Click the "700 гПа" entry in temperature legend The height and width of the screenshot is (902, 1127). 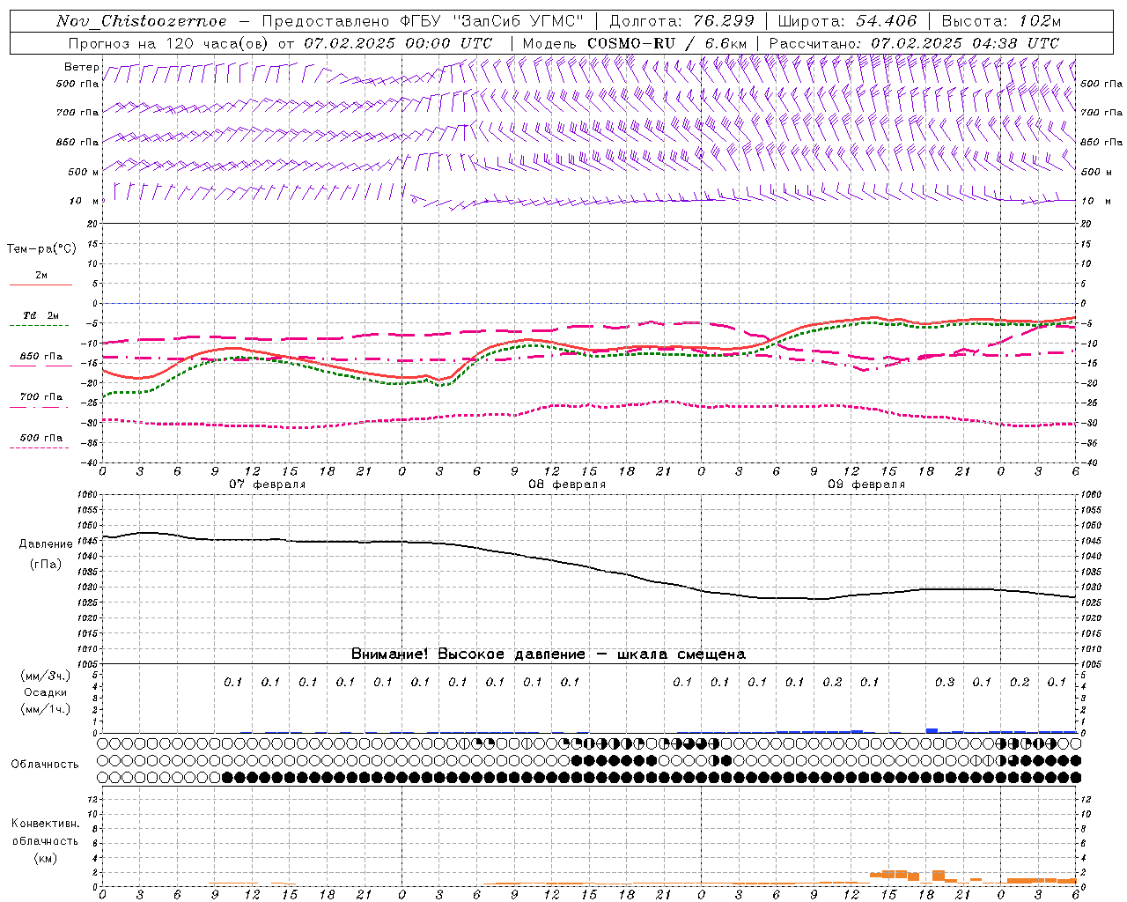pyautogui.click(x=41, y=396)
